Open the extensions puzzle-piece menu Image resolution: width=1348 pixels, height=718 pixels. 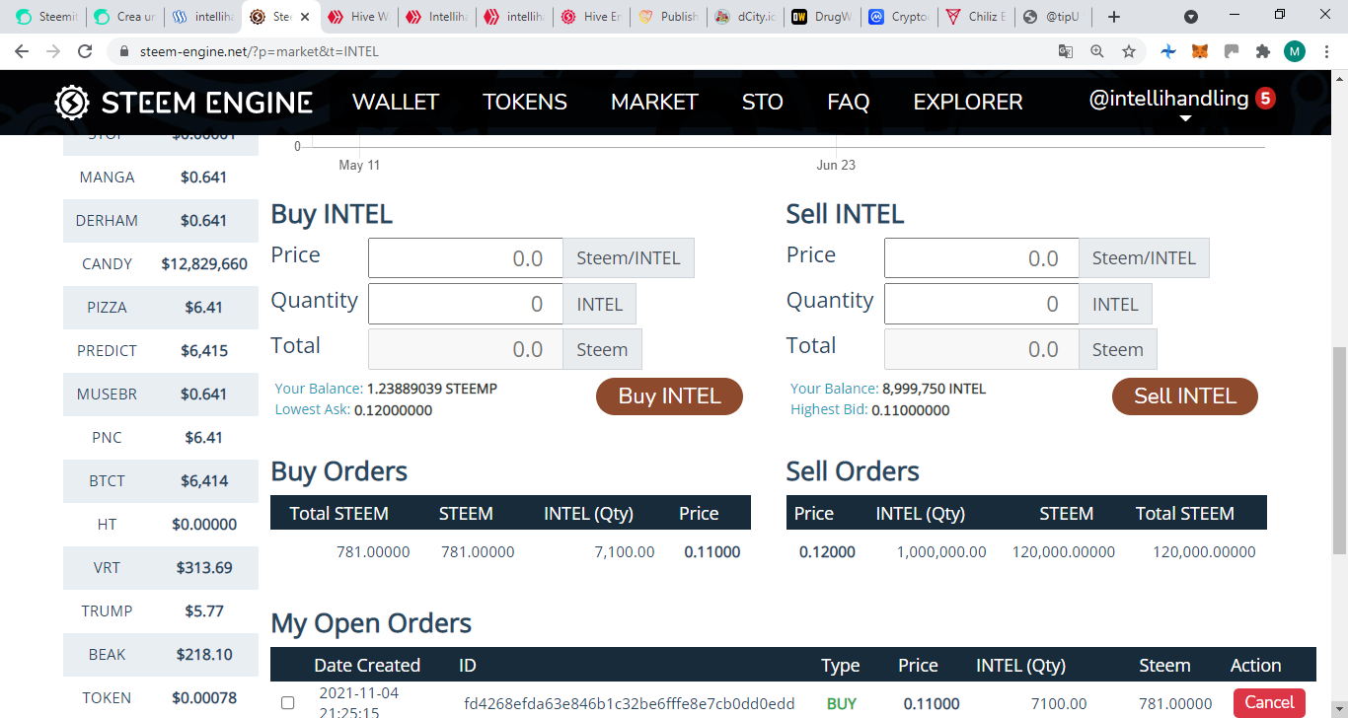(x=1262, y=51)
